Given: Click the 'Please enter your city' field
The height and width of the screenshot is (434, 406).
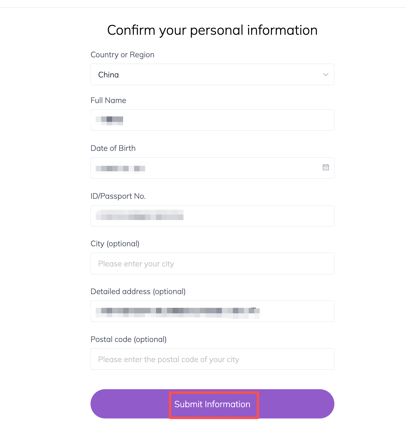Looking at the screenshot, I should click(x=212, y=264).
